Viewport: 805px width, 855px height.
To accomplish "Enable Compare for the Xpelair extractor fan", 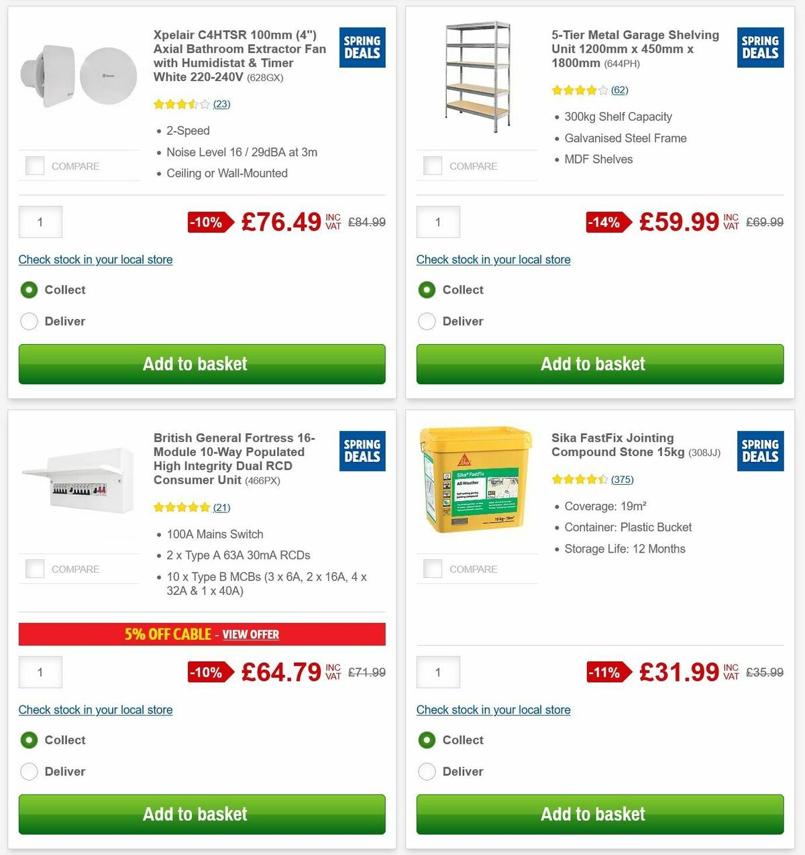I will pos(34,165).
